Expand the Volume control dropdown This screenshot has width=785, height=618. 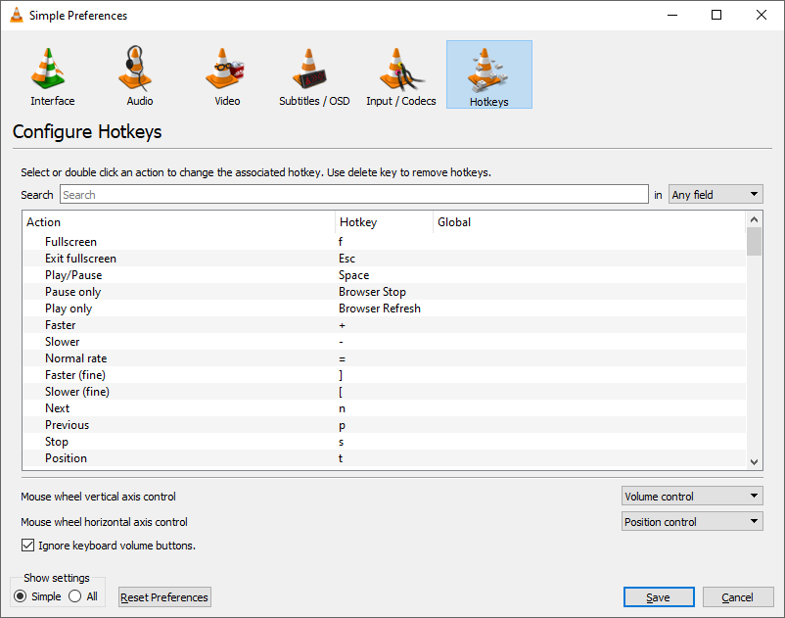[x=692, y=497]
